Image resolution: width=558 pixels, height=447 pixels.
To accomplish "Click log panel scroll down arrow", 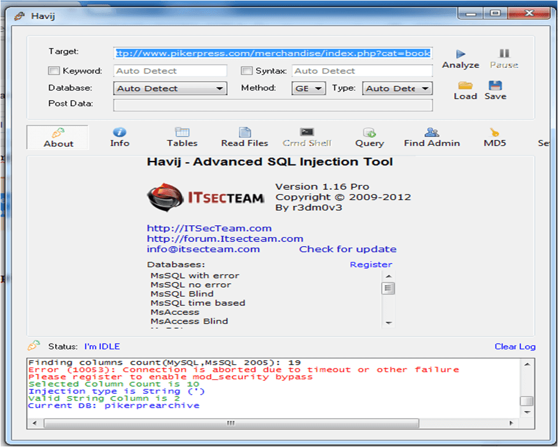I will [527, 412].
